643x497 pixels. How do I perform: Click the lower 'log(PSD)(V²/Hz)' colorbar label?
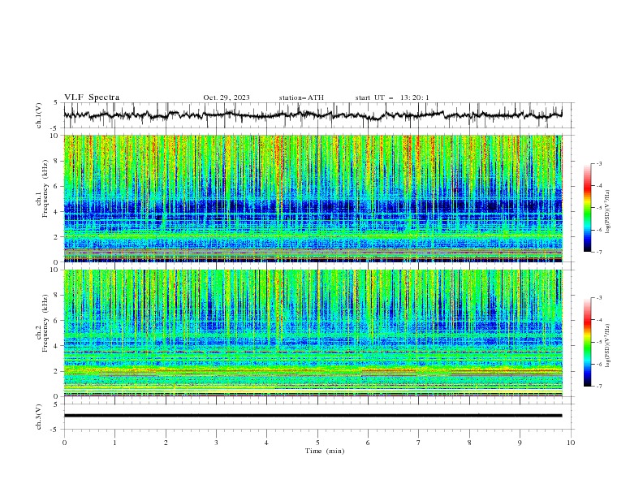(607, 345)
